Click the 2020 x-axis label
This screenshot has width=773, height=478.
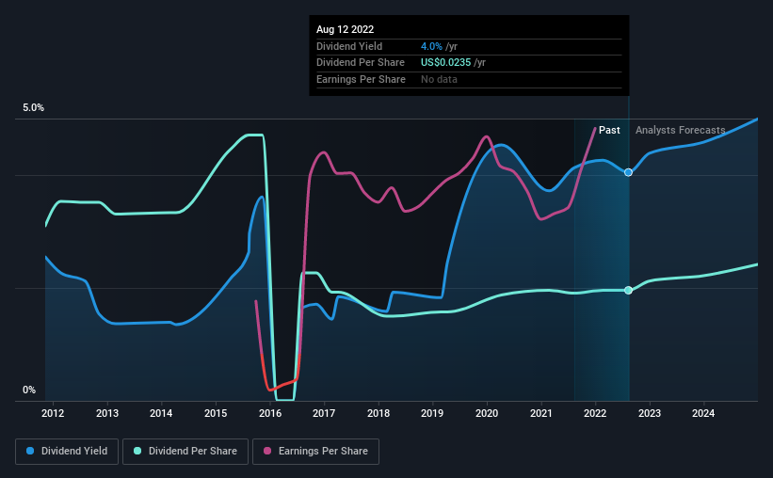(487, 413)
